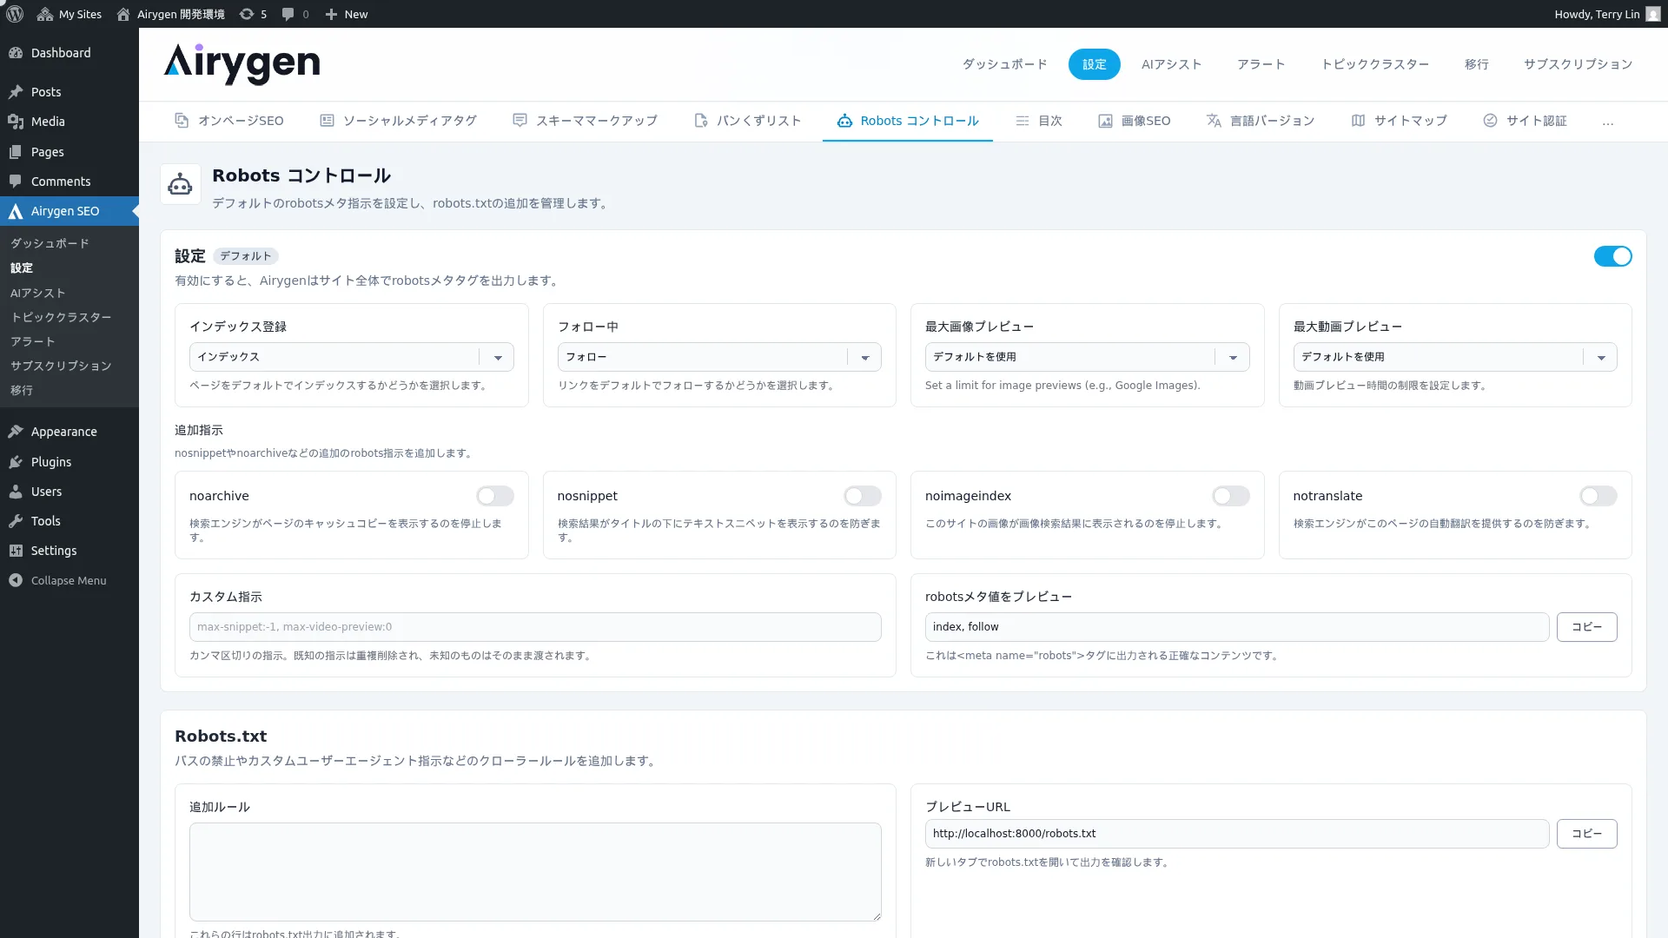Click the Airygen SEO logo icon in sidebar
This screenshot has width=1668, height=938.
click(x=16, y=211)
